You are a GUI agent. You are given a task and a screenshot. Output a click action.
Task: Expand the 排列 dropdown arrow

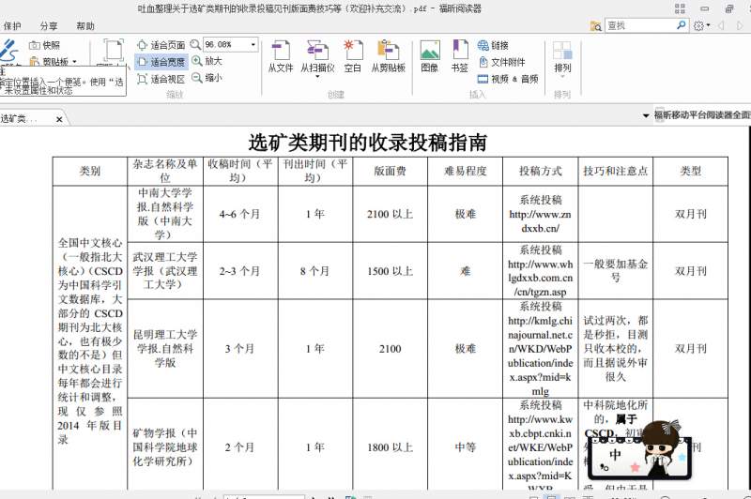(x=562, y=77)
